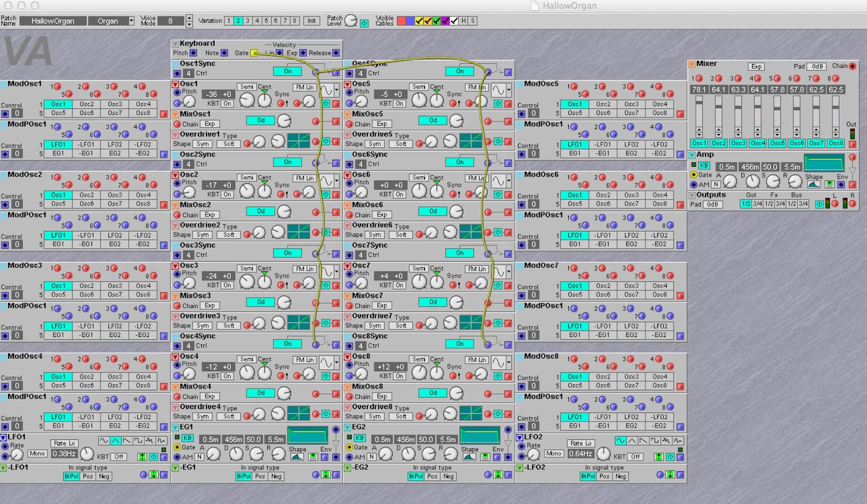Viewport: 867px width, 504px height.
Task: Open the Organ patch category dropdown
Action: click(x=131, y=21)
